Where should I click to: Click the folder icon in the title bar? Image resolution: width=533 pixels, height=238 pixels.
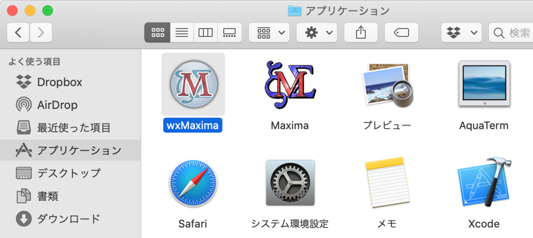click(295, 10)
